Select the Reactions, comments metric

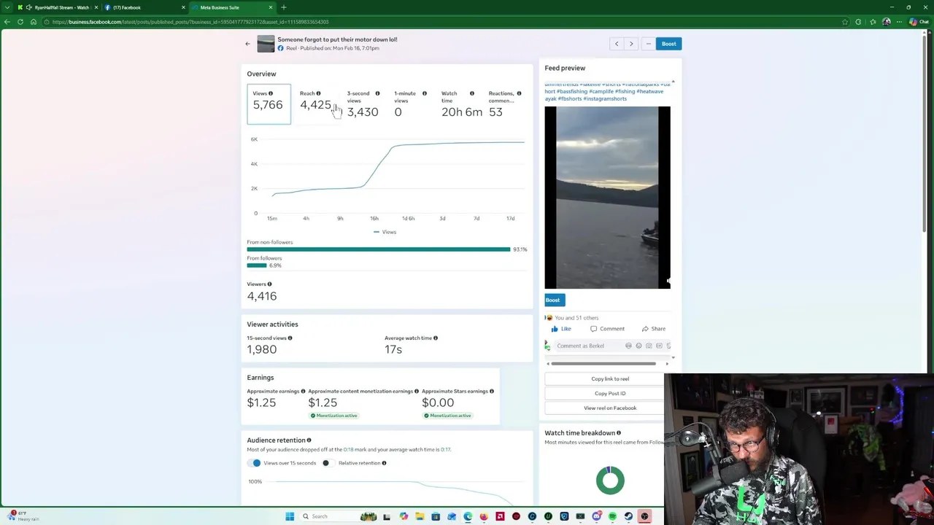point(505,104)
